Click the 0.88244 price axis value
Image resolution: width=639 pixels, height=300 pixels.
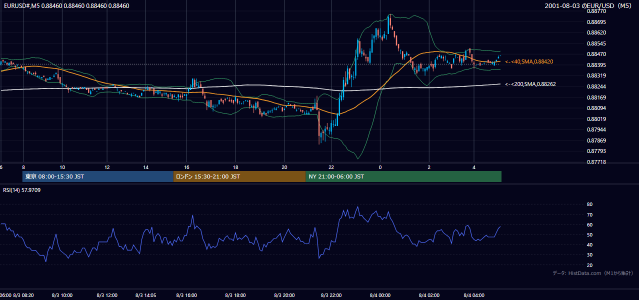coord(596,86)
